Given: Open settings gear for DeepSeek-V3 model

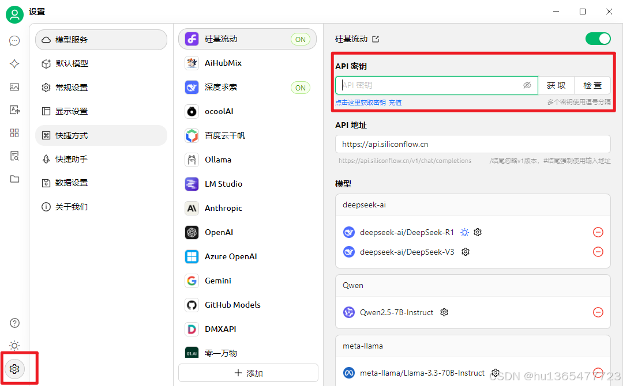Looking at the screenshot, I should [x=466, y=252].
